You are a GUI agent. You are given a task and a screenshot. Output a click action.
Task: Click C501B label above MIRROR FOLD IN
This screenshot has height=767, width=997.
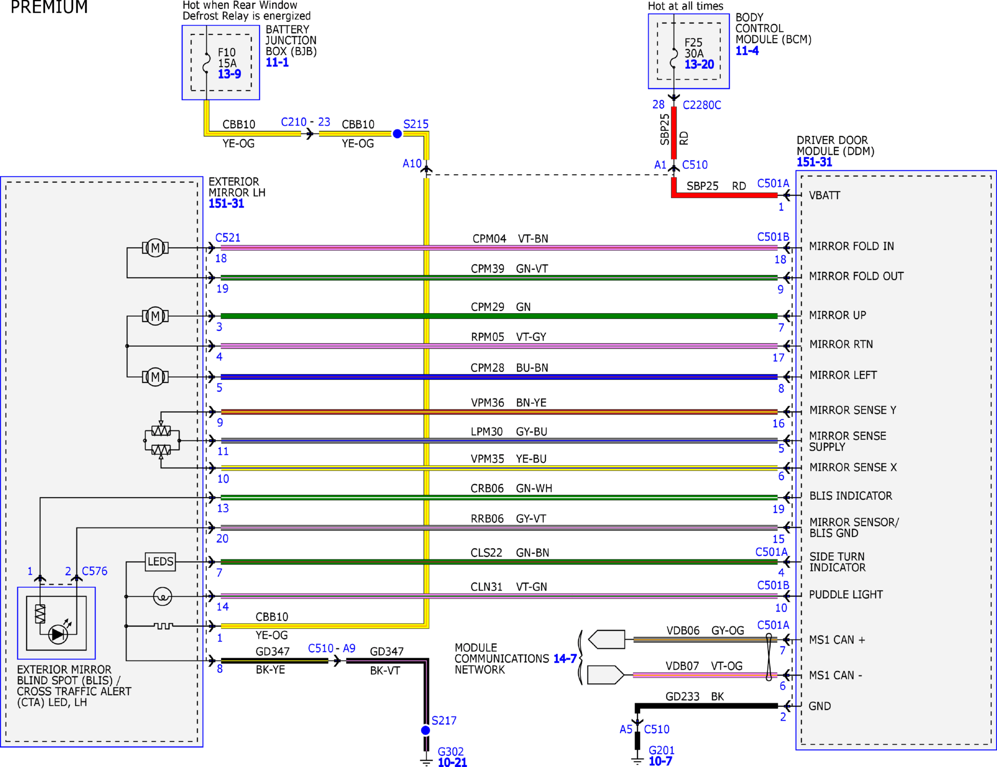(x=773, y=237)
